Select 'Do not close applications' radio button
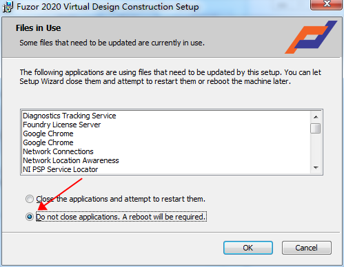The image size is (344, 267). (x=30, y=217)
